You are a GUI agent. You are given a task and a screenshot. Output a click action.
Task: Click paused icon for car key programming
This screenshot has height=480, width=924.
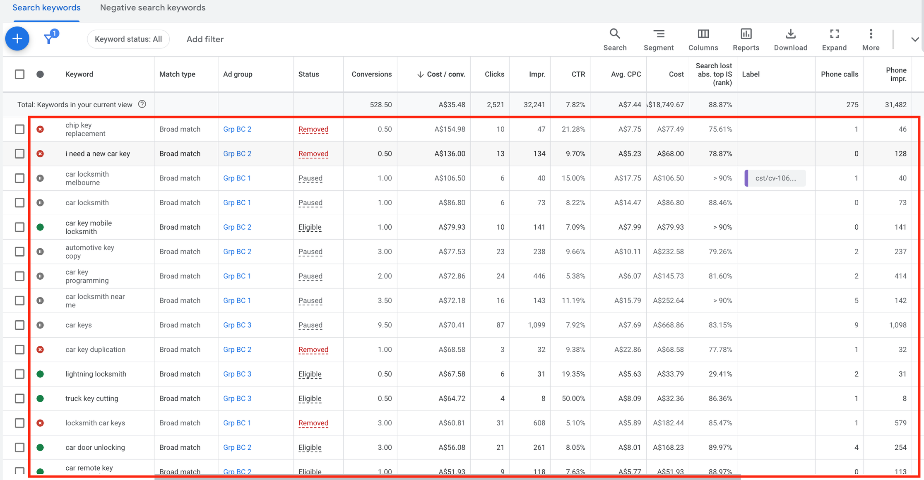40,276
